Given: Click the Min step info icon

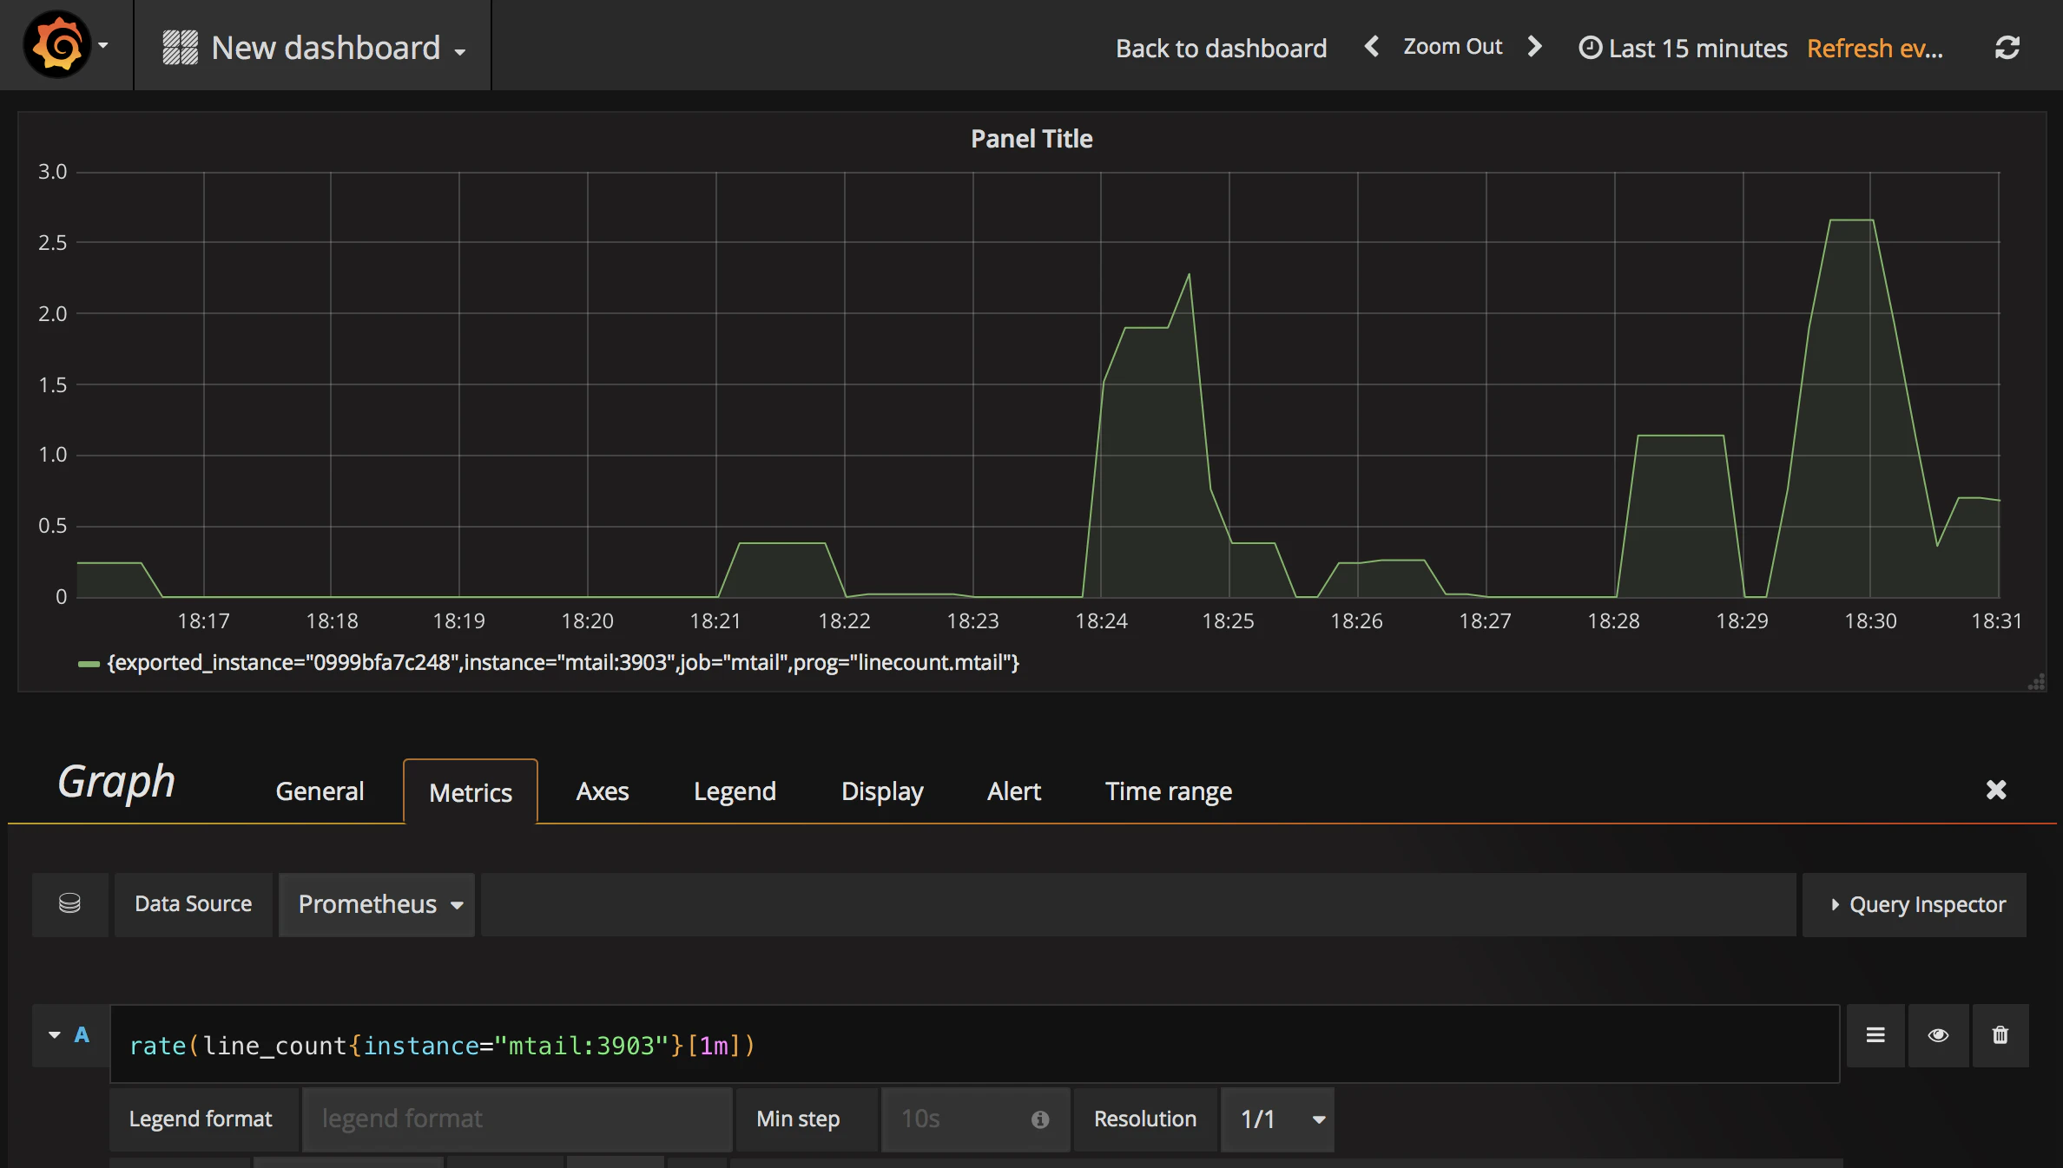Looking at the screenshot, I should coord(1040,1120).
